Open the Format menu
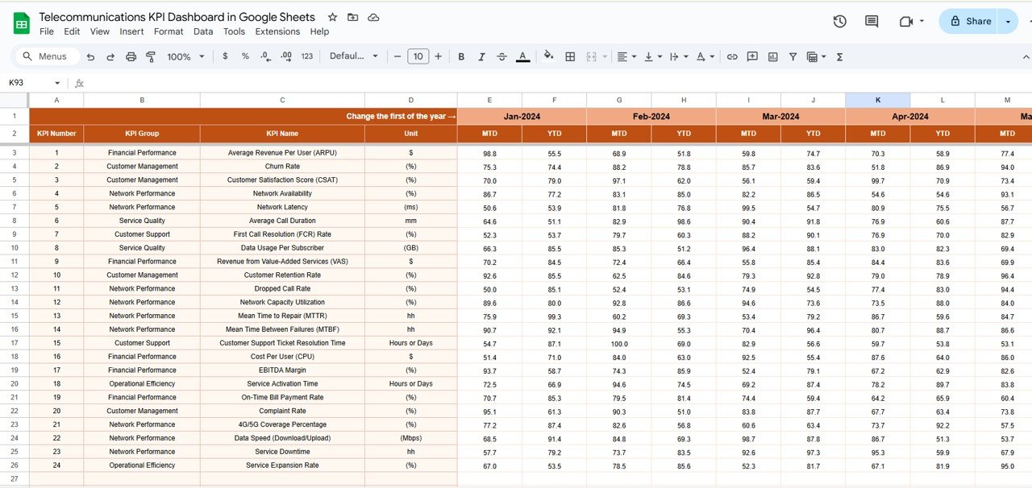 click(169, 31)
